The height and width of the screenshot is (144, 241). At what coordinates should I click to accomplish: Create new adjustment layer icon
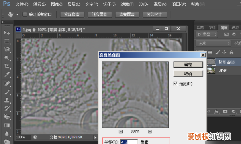coord(233,111)
